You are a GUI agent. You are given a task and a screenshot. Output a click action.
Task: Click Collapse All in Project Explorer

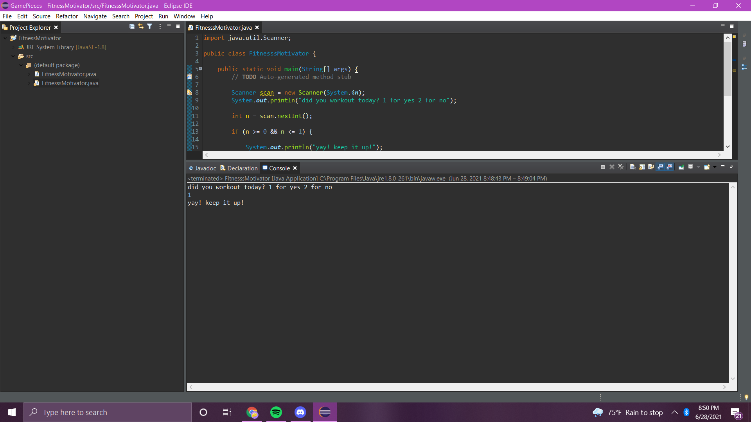pos(132,27)
